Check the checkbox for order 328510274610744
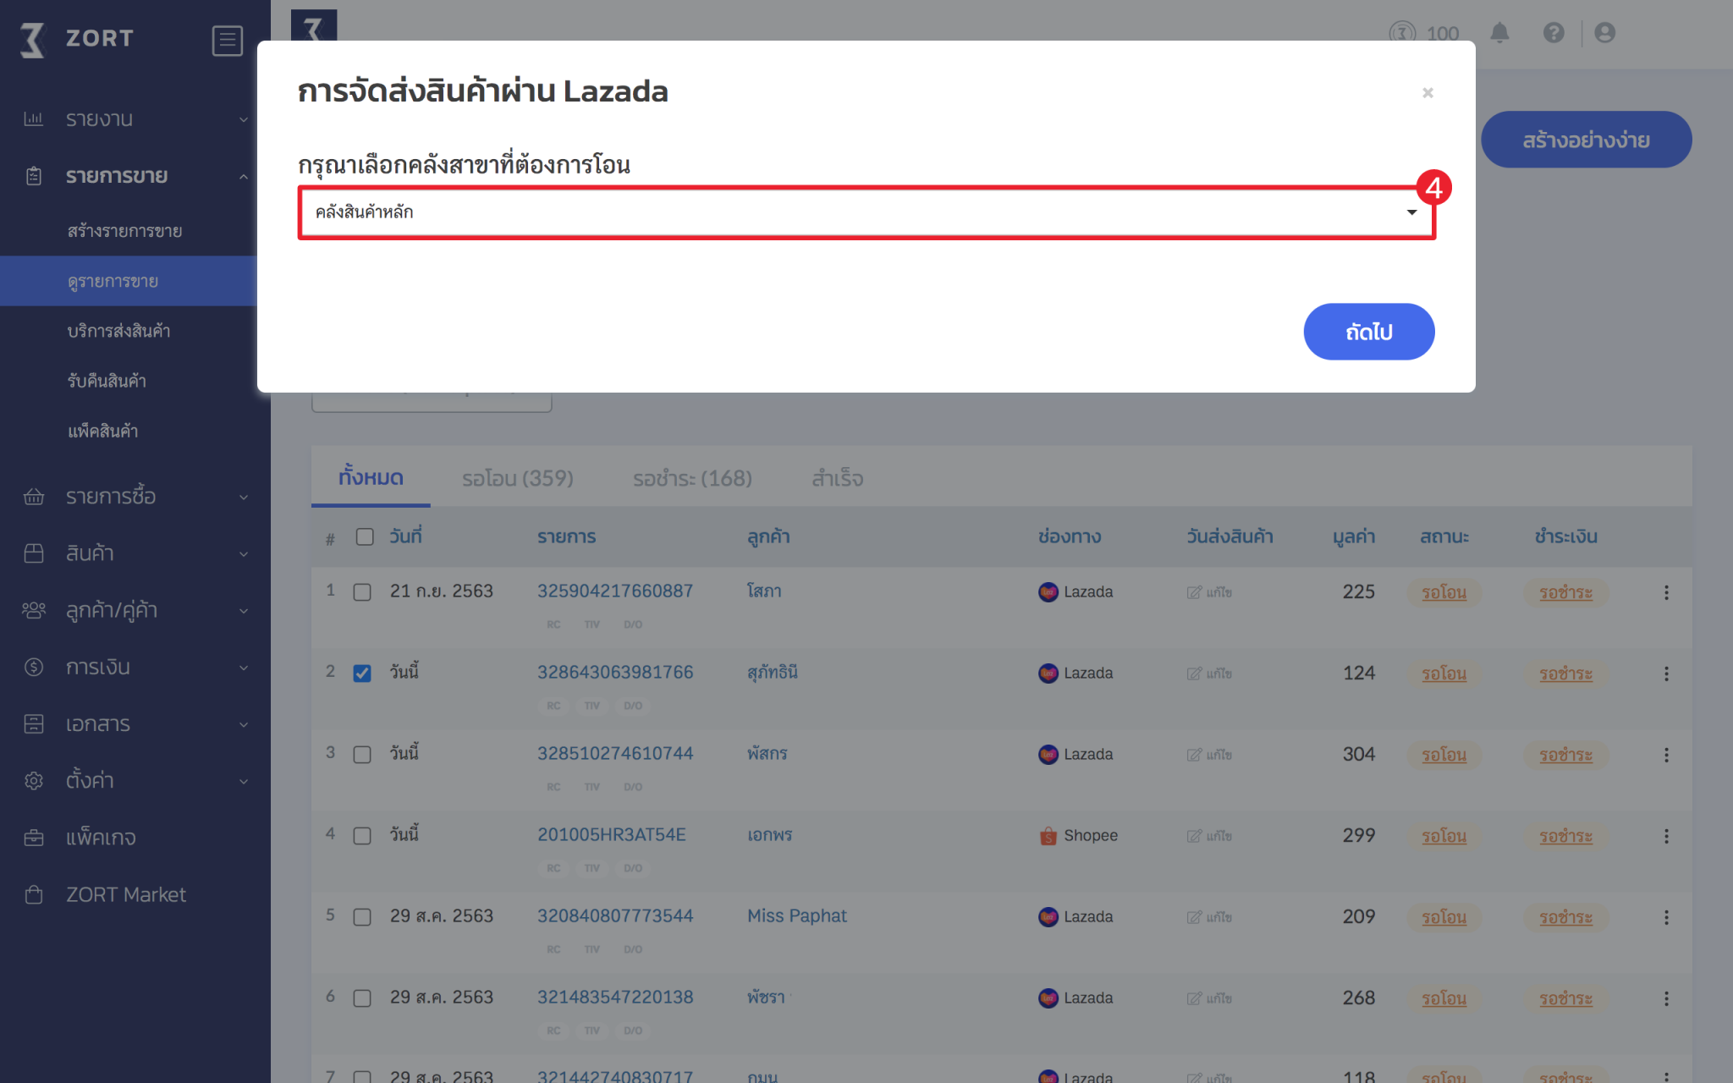Viewport: 1733px width, 1083px height. [362, 755]
